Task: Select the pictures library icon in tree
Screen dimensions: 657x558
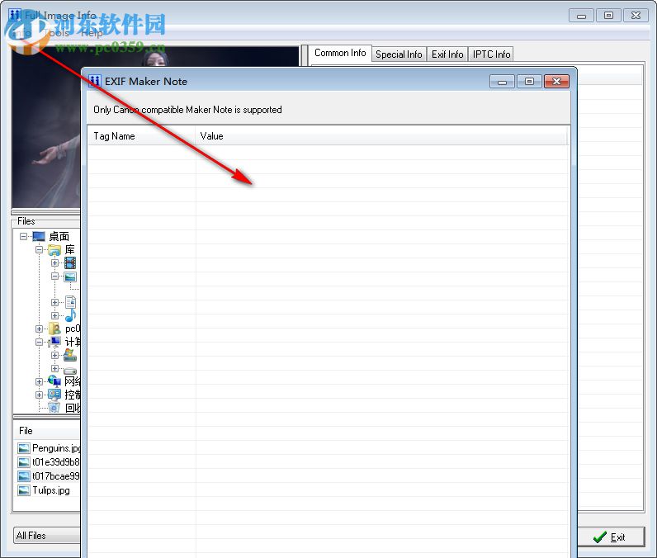Action: point(70,277)
